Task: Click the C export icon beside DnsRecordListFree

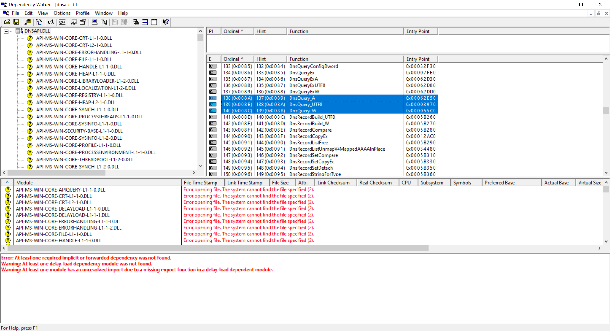Action: point(213,142)
